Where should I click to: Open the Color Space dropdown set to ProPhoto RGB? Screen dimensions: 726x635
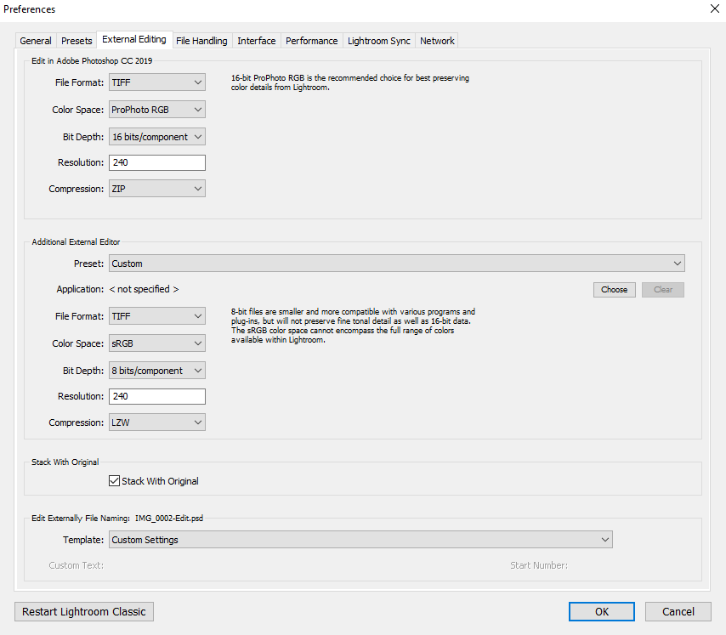tap(156, 109)
